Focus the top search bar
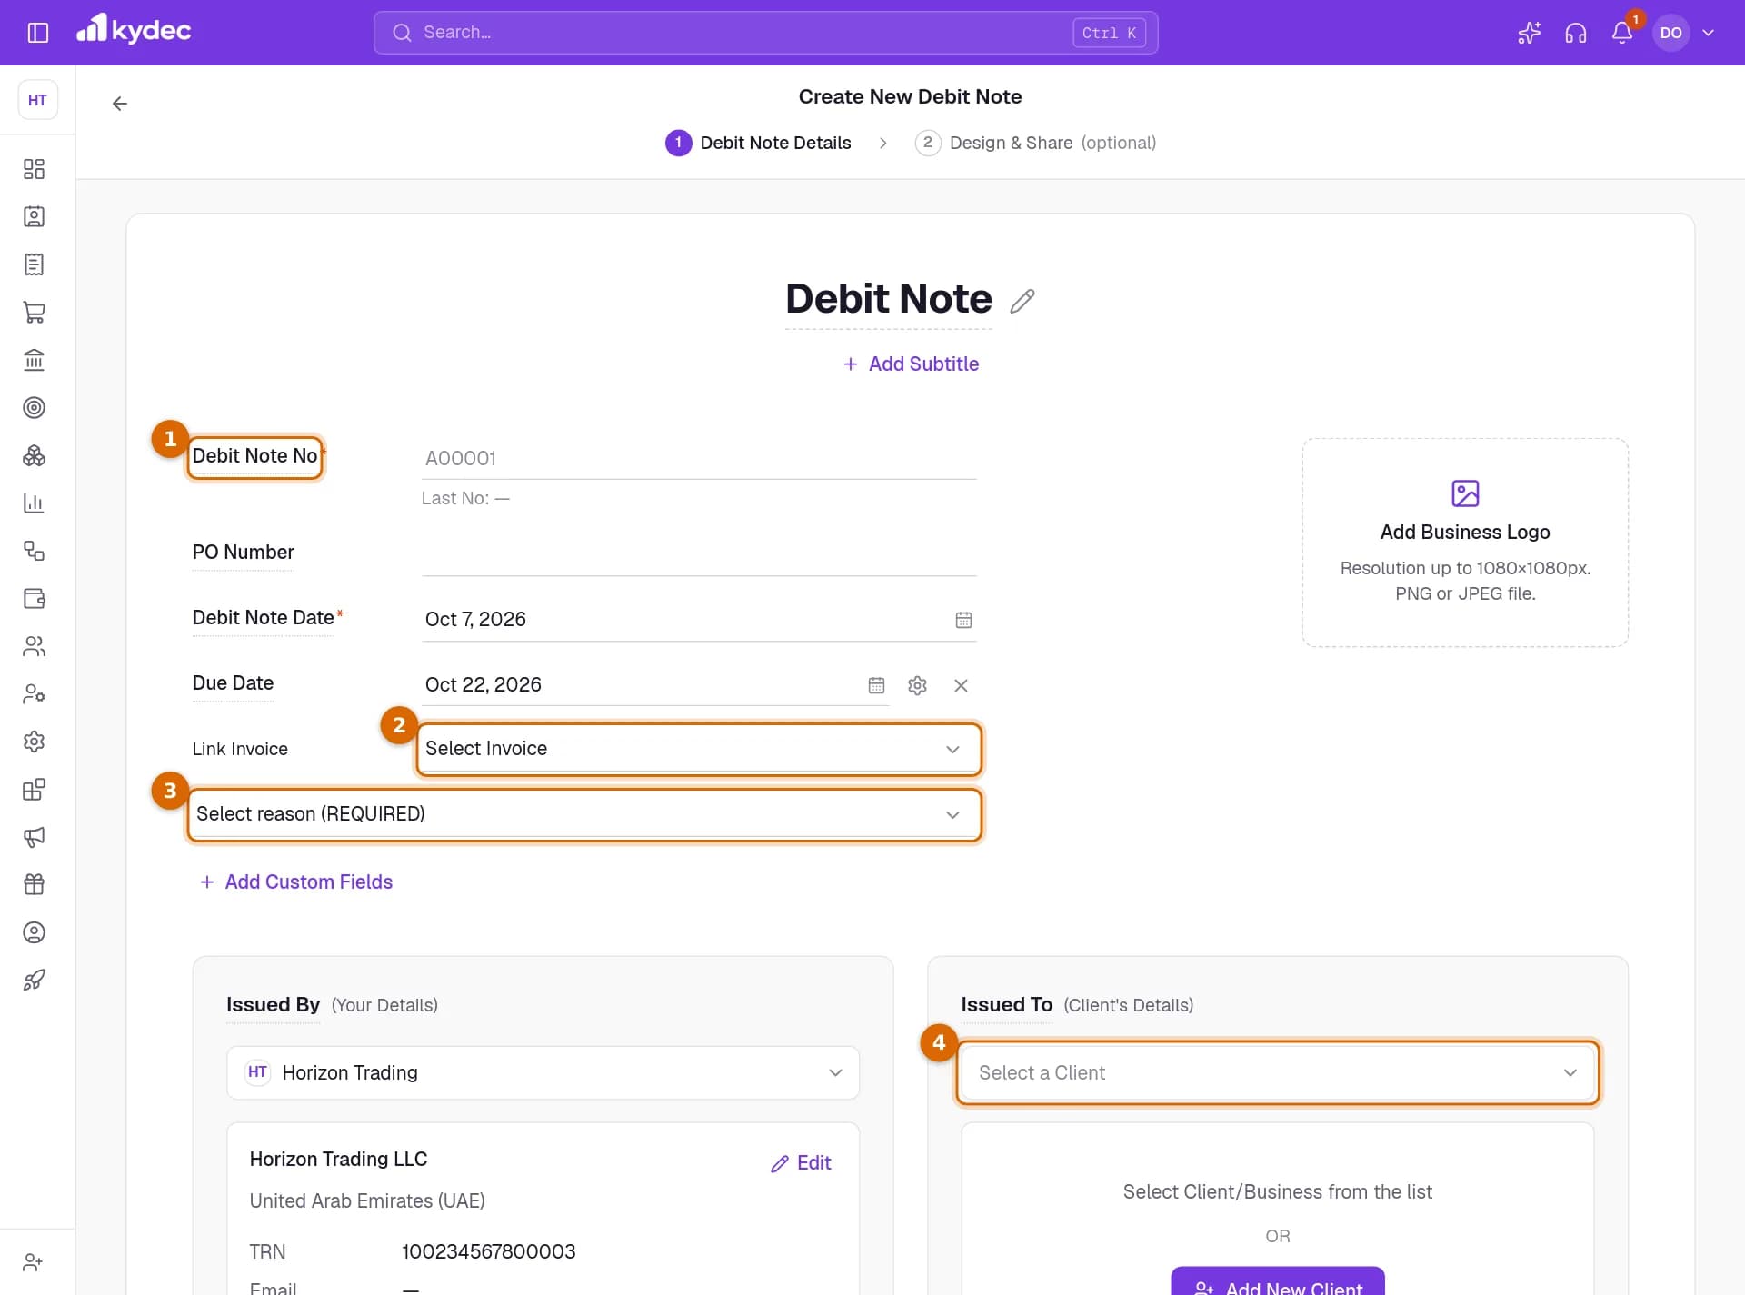The width and height of the screenshot is (1745, 1295). point(765,33)
